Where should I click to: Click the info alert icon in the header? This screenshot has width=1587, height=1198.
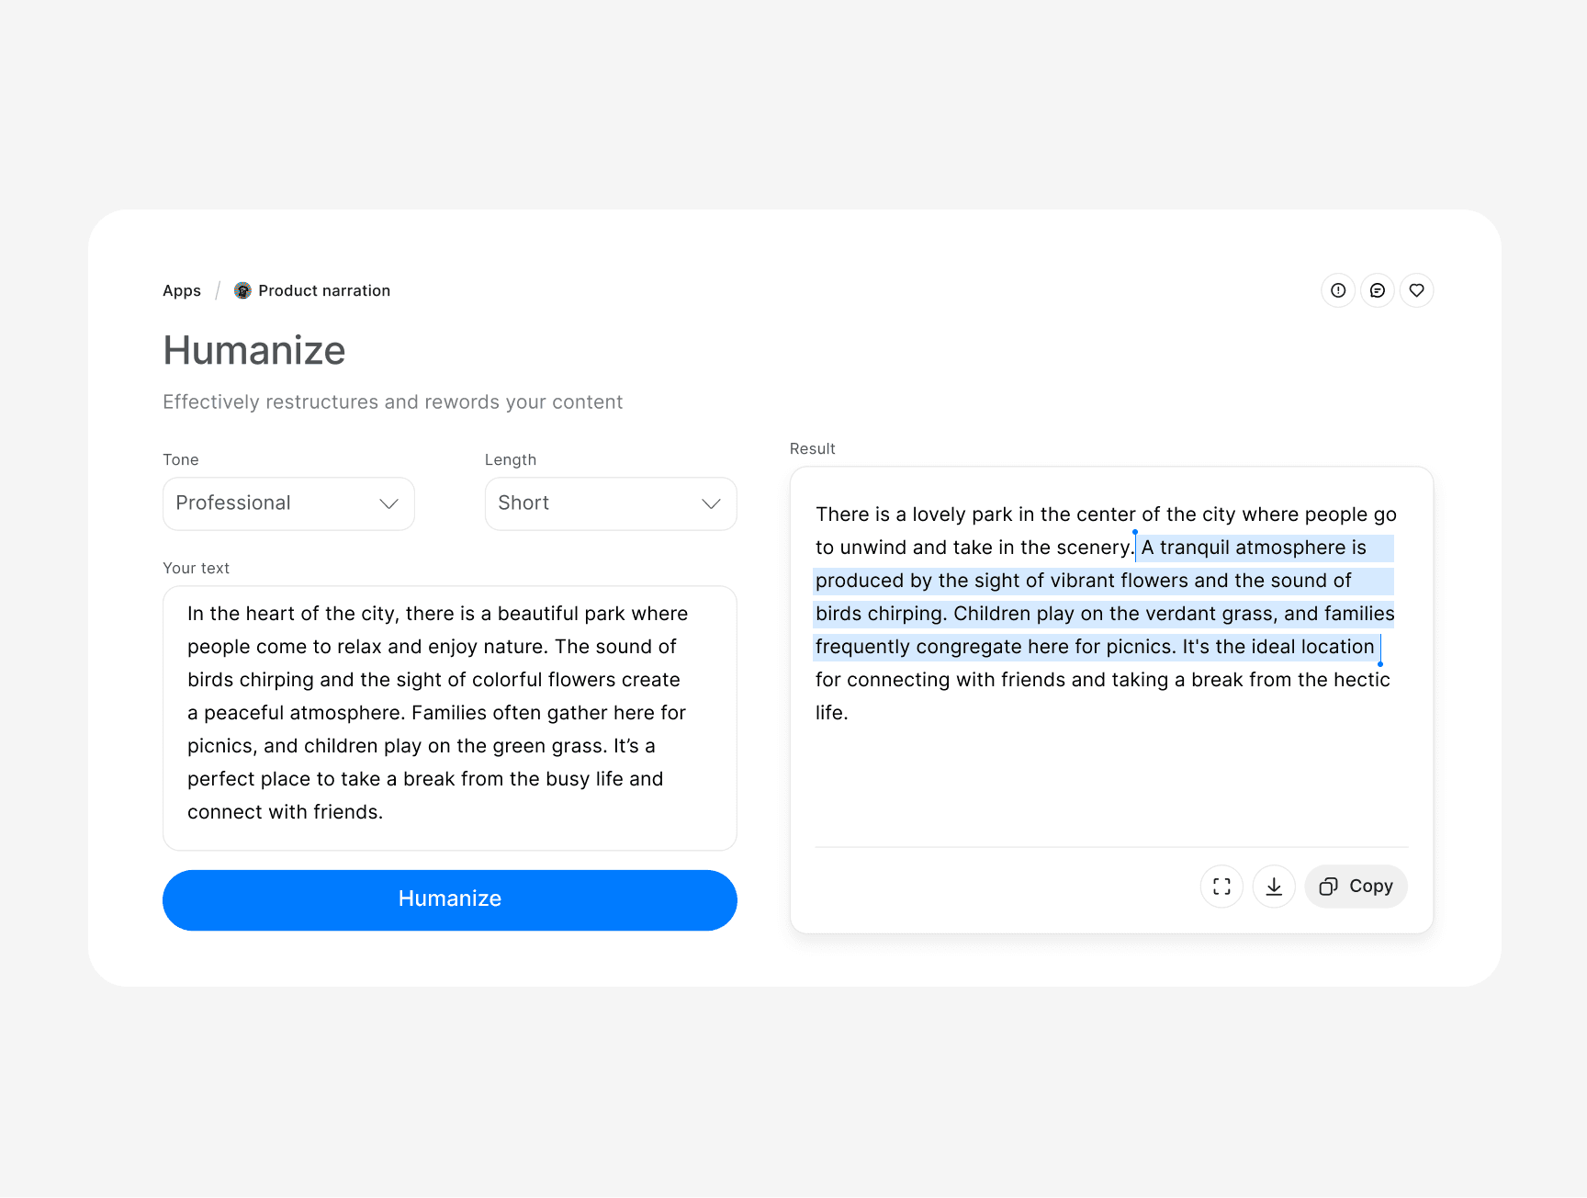tap(1338, 290)
